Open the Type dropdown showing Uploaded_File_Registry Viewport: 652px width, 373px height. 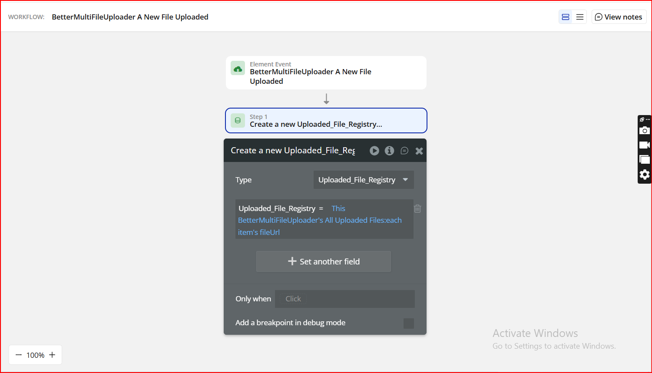pyautogui.click(x=363, y=180)
